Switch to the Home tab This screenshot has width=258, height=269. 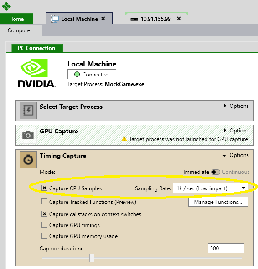(16, 19)
